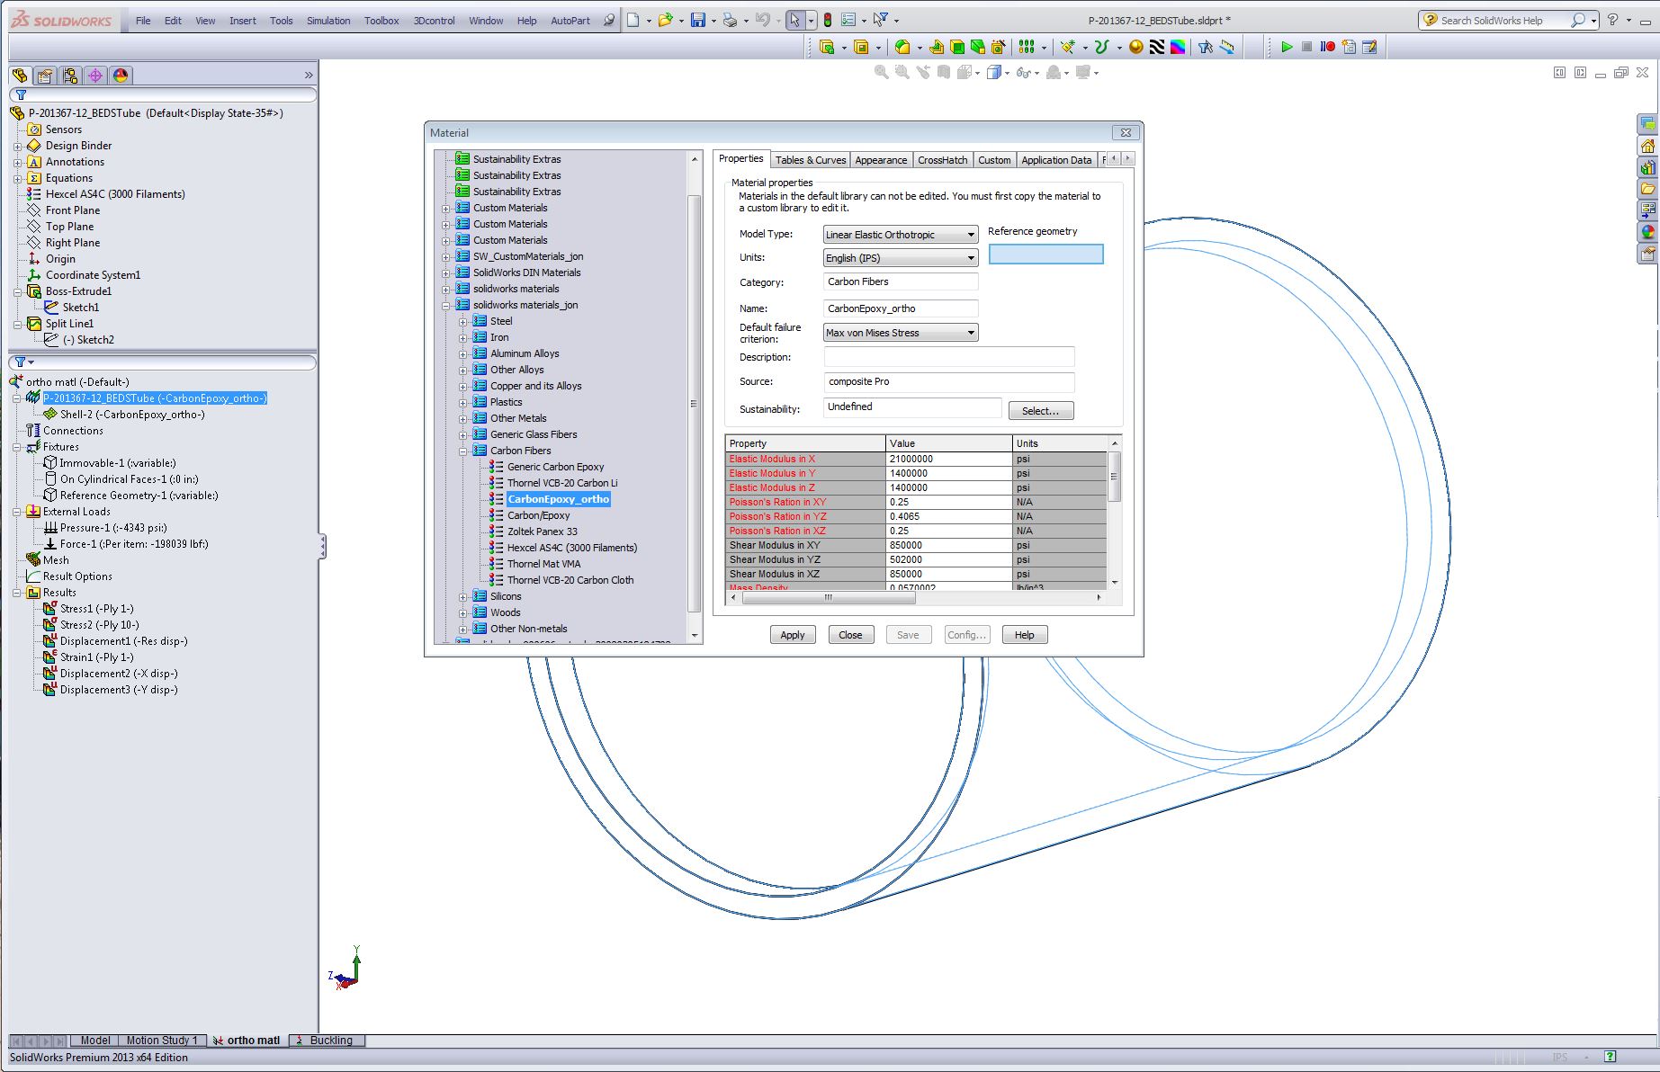Click the Select... sustainability button

[1041, 411]
